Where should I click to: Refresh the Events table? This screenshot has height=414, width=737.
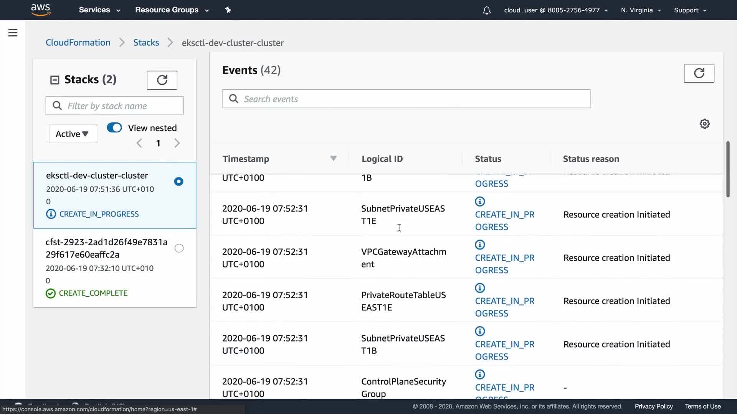click(x=699, y=73)
